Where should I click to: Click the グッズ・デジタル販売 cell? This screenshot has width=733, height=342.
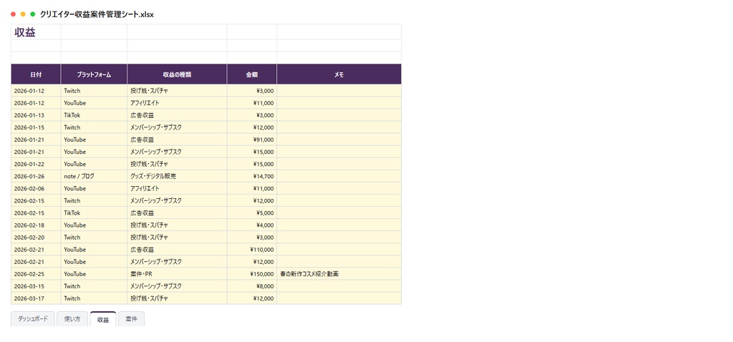(x=178, y=176)
